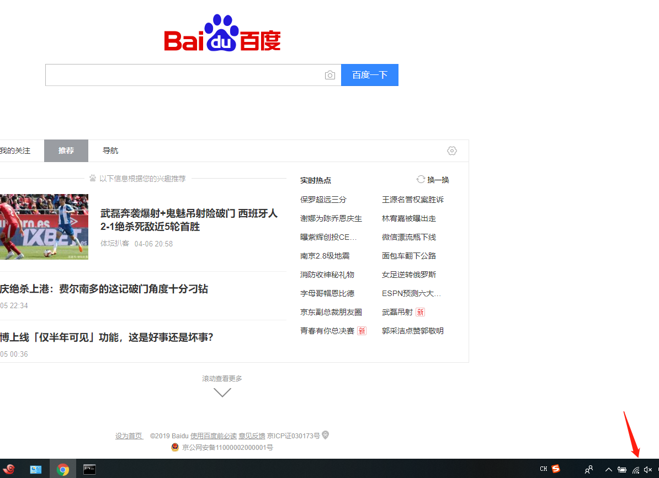Select the 推荐 tab

click(x=66, y=151)
